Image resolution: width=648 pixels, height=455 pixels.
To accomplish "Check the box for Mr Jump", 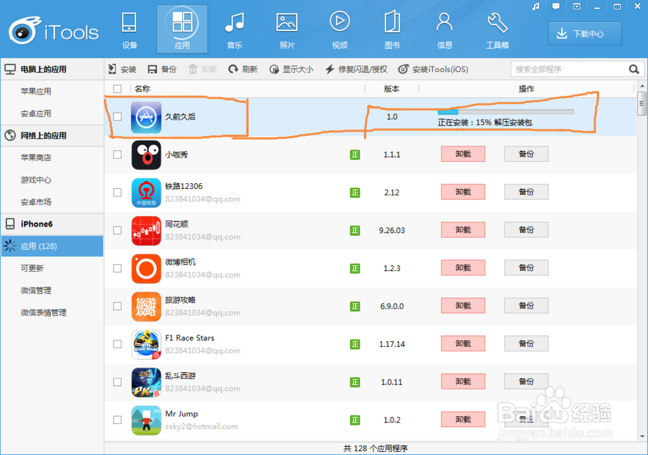I will coord(117,420).
